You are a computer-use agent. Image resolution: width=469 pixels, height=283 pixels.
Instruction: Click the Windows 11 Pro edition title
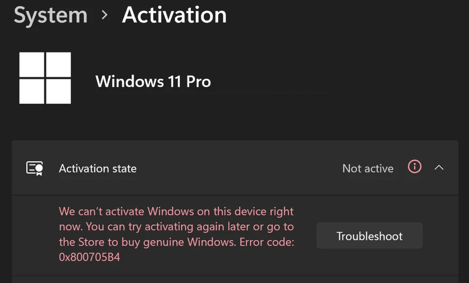[x=153, y=82]
